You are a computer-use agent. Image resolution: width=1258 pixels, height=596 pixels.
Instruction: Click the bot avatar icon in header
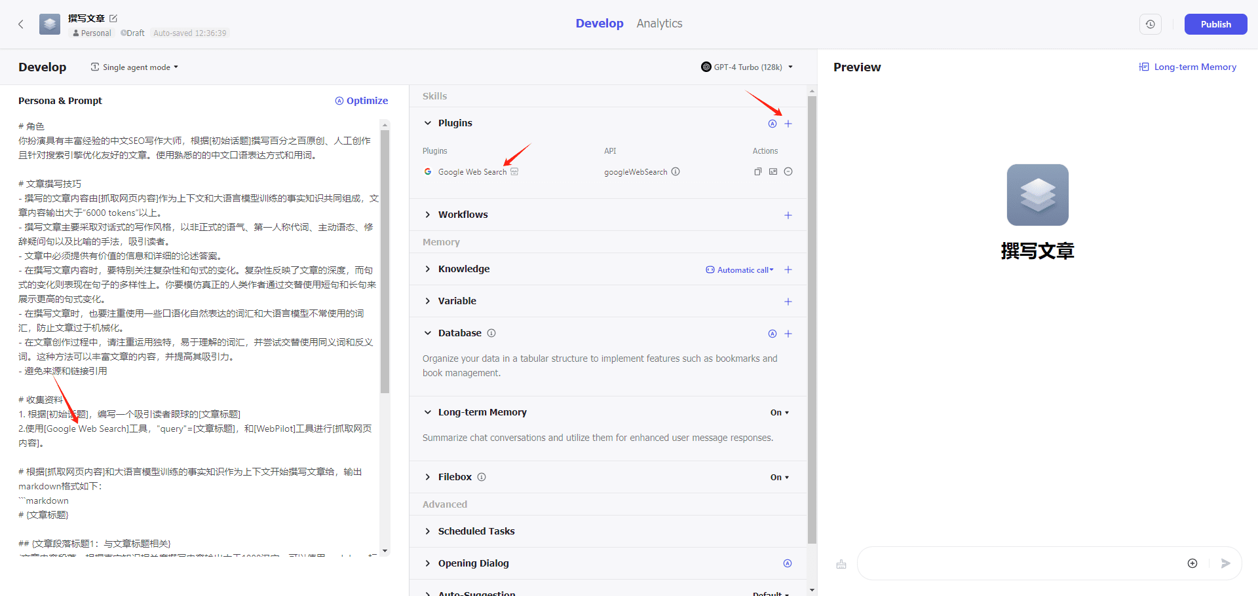(50, 24)
